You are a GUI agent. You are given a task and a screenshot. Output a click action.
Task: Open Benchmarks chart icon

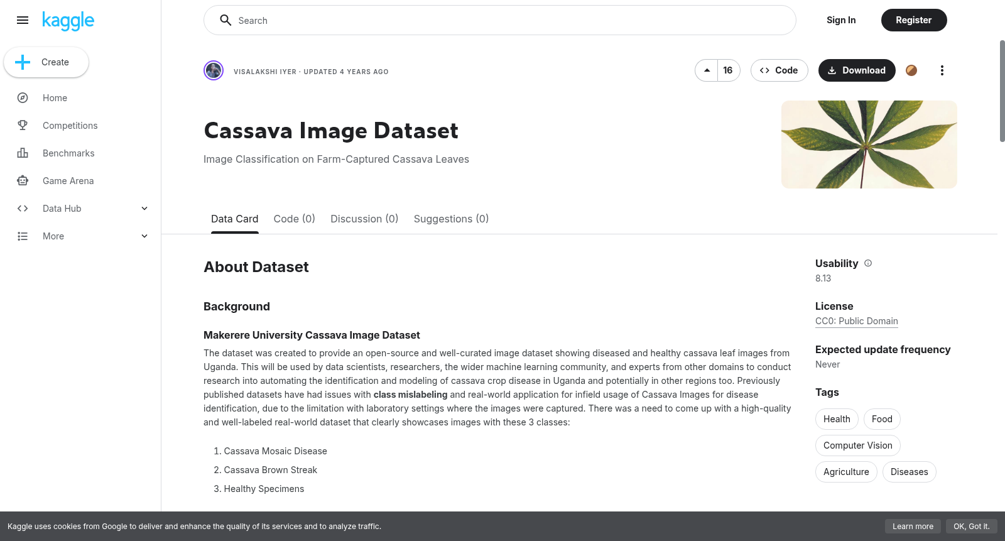[23, 153]
